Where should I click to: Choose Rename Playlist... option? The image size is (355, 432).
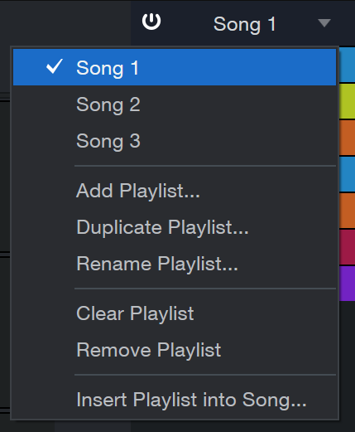[175, 264]
